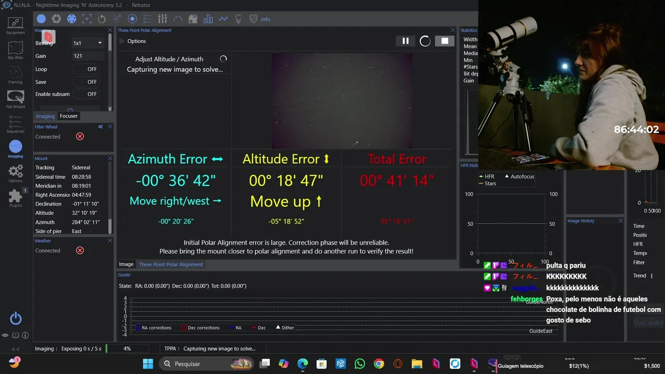The width and height of the screenshot is (665, 374).
Task: Toggle the weather cloud panel icon
Action: [x=178, y=19]
